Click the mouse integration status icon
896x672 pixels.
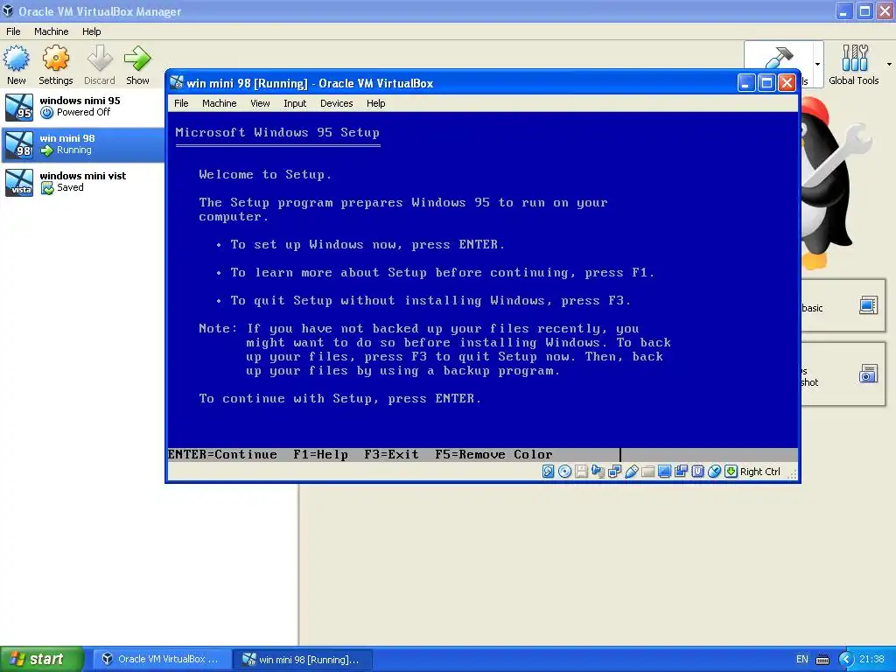tap(714, 472)
